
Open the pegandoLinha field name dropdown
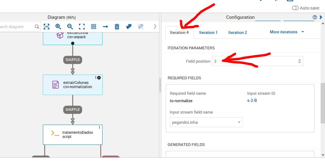(x=206, y=122)
